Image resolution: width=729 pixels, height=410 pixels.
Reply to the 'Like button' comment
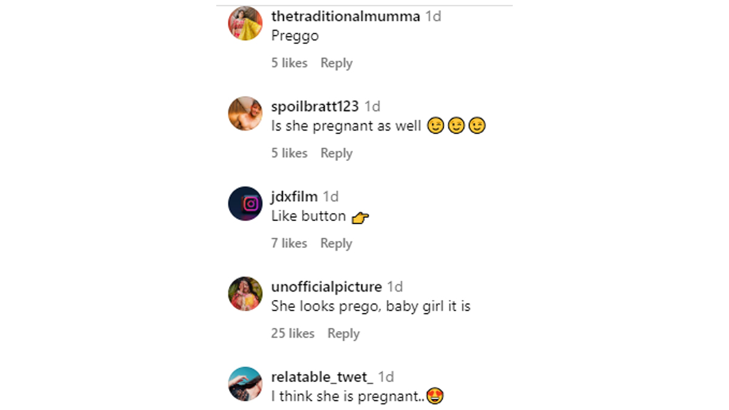click(336, 244)
